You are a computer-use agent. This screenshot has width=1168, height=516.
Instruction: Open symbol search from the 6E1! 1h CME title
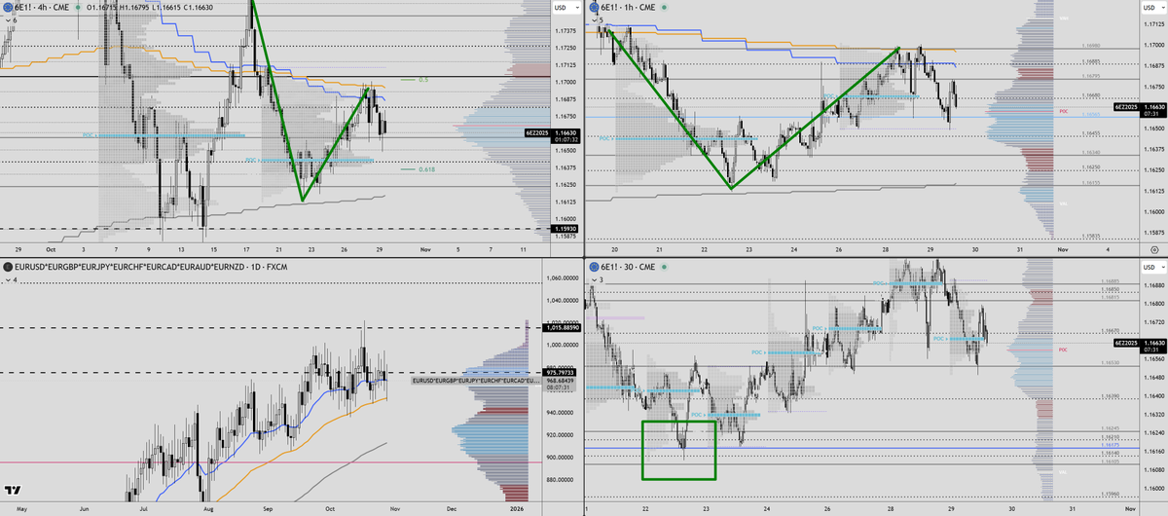pos(628,8)
